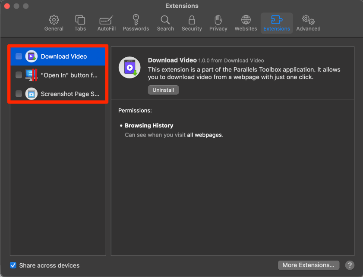Enable the Download Video extension checkbox
Viewport: 363px width, 277px height.
coord(19,56)
